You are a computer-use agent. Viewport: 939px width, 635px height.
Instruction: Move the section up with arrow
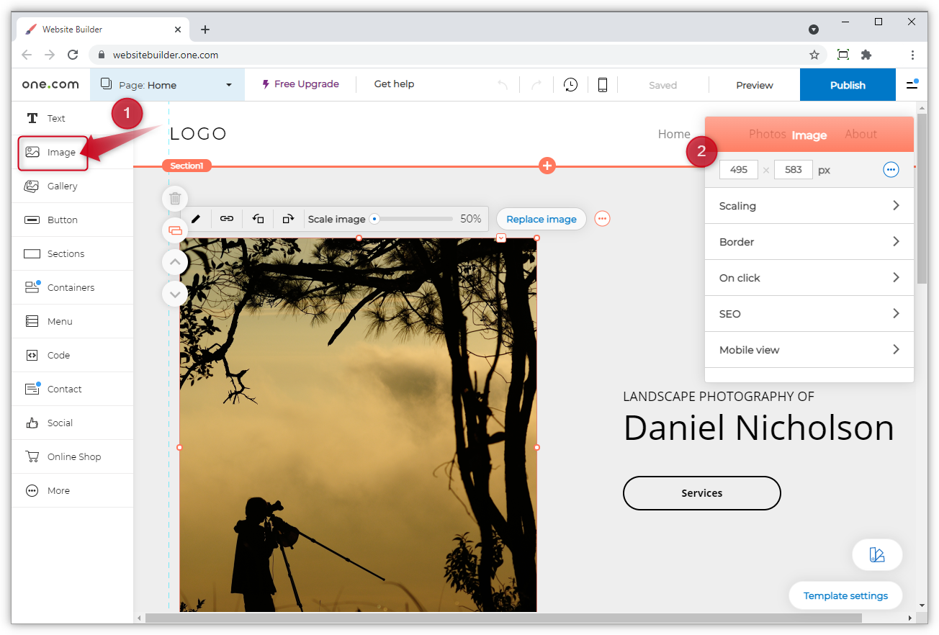coord(175,262)
